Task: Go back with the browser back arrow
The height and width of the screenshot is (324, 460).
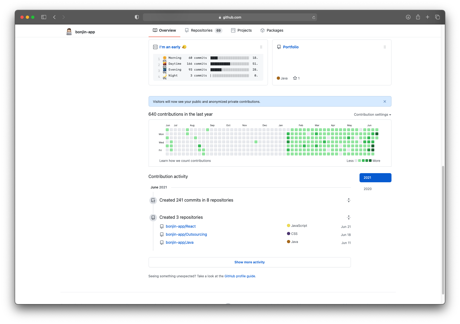Action: 54,17
